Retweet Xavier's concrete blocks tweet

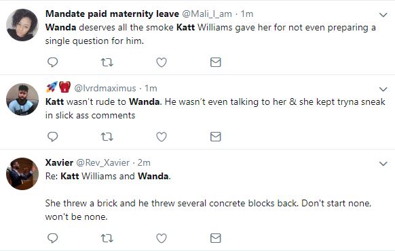pyautogui.click(x=107, y=238)
